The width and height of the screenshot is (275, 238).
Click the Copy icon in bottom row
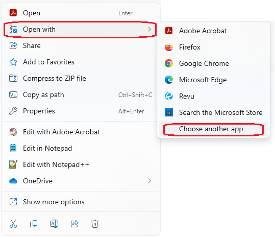[34, 224]
